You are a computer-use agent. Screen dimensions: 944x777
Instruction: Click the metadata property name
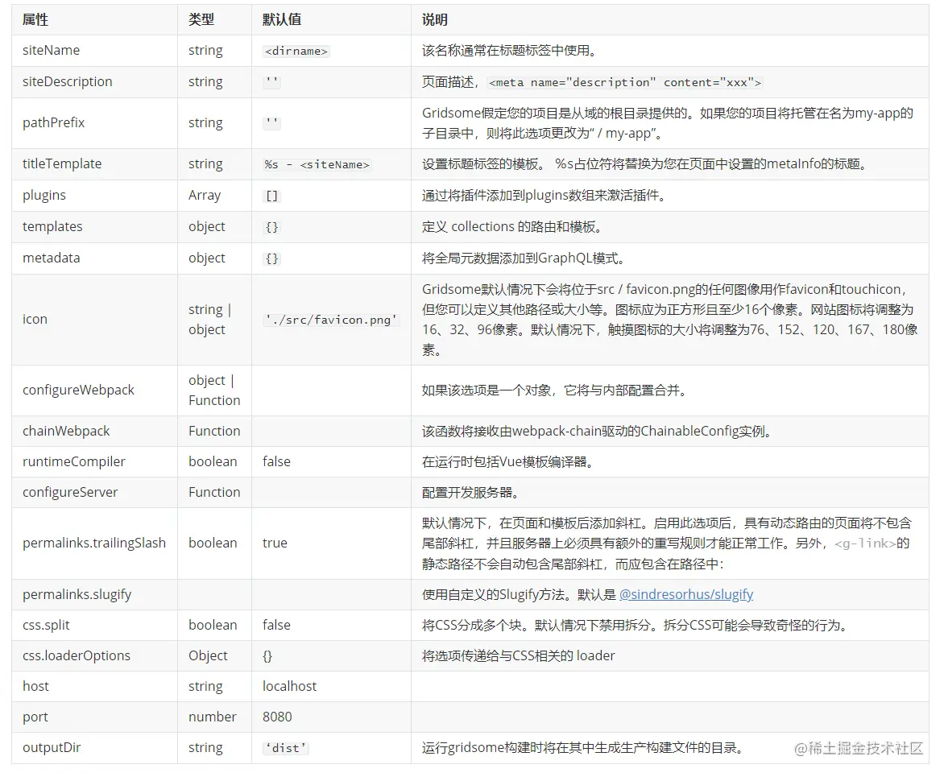[x=52, y=258]
